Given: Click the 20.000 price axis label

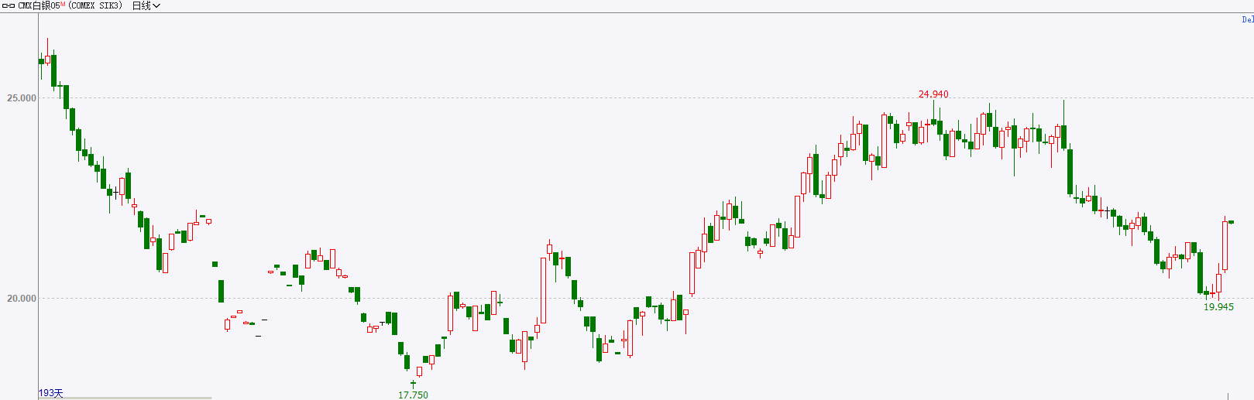Looking at the screenshot, I should click(22, 299).
